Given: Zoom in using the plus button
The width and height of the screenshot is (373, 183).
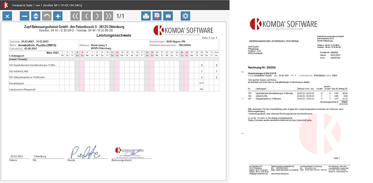Looking at the screenshot, I should pyautogui.click(x=58, y=16).
